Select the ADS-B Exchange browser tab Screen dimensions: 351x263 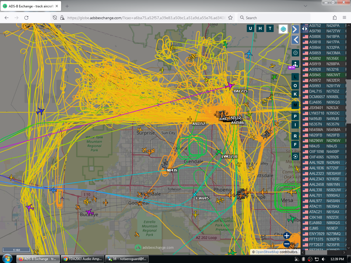point(31,6)
